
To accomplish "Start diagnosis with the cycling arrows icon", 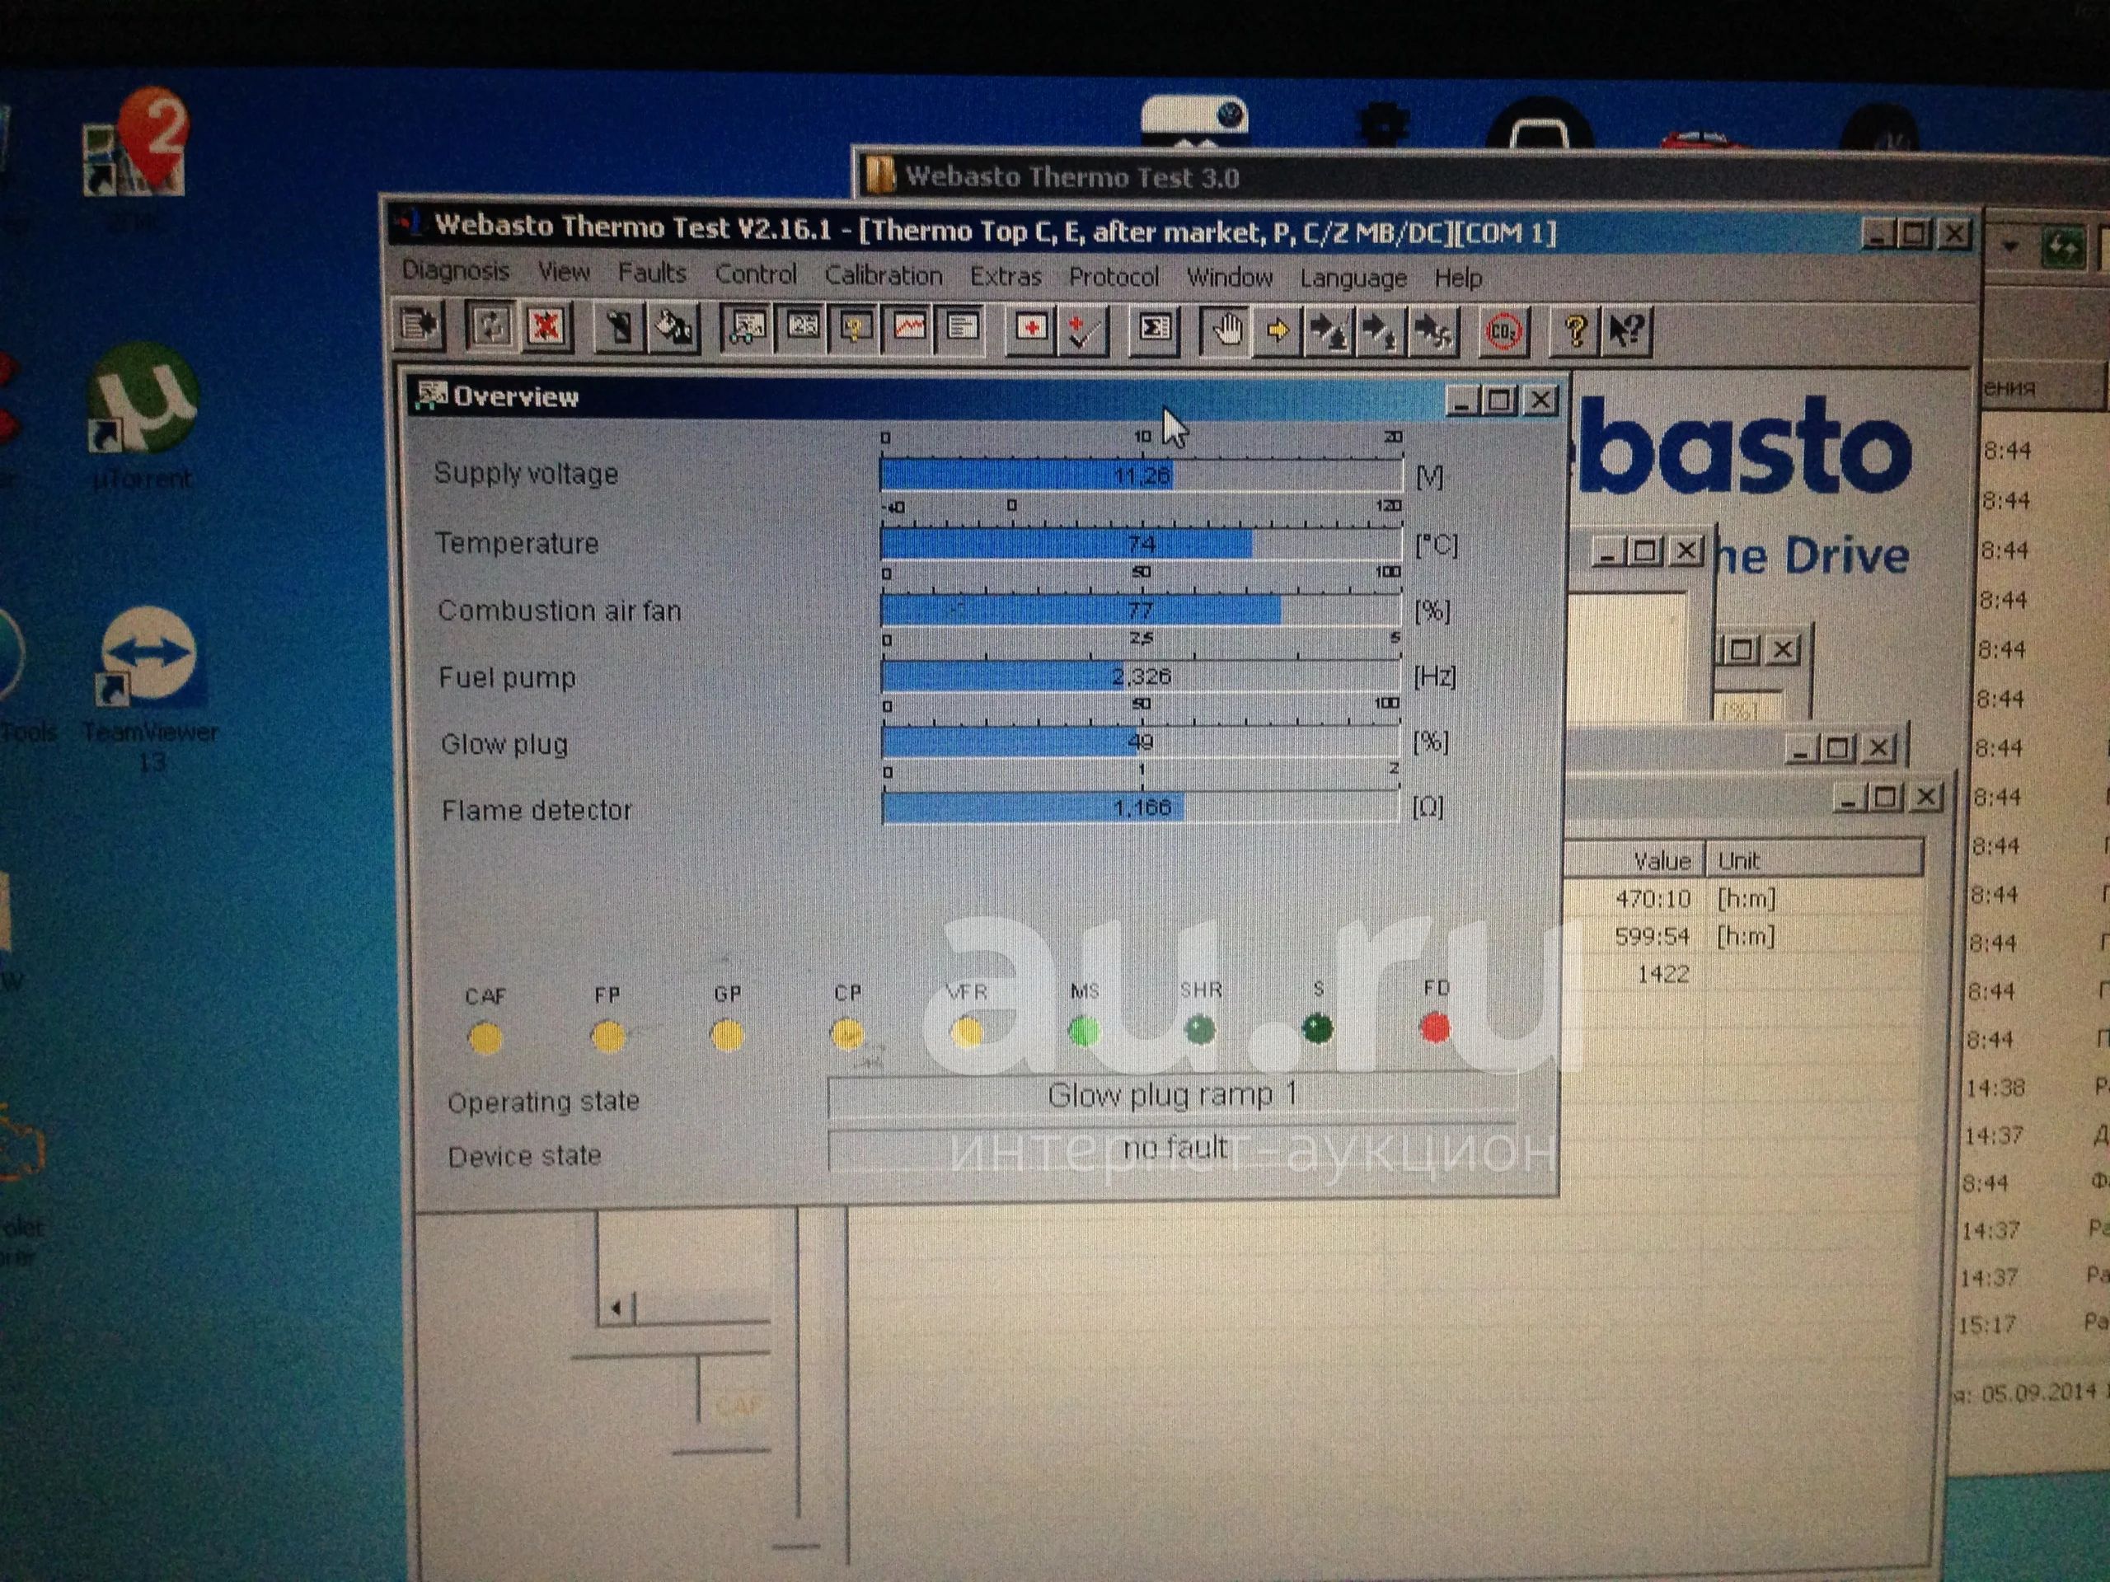I will (x=492, y=326).
